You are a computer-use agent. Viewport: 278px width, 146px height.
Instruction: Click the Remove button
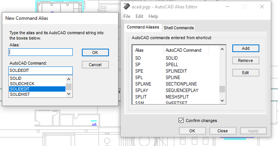click(x=246, y=60)
